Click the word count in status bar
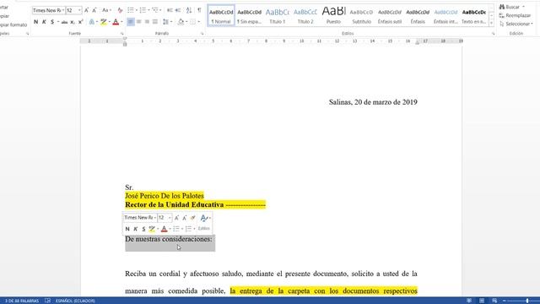Viewport: 540px width, 304px height. tap(22, 301)
